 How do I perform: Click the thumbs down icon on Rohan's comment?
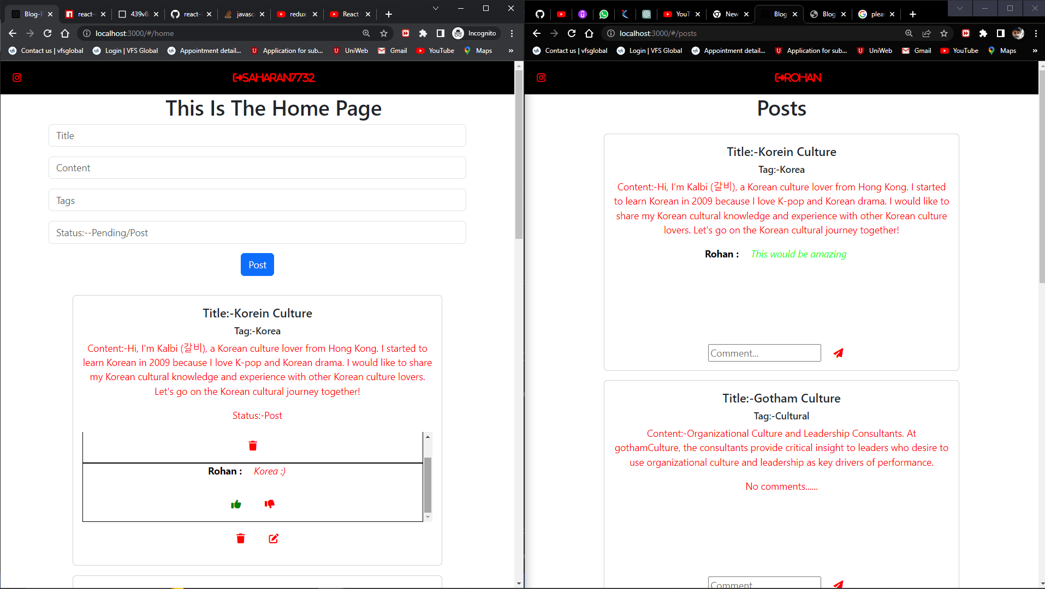pyautogui.click(x=269, y=504)
